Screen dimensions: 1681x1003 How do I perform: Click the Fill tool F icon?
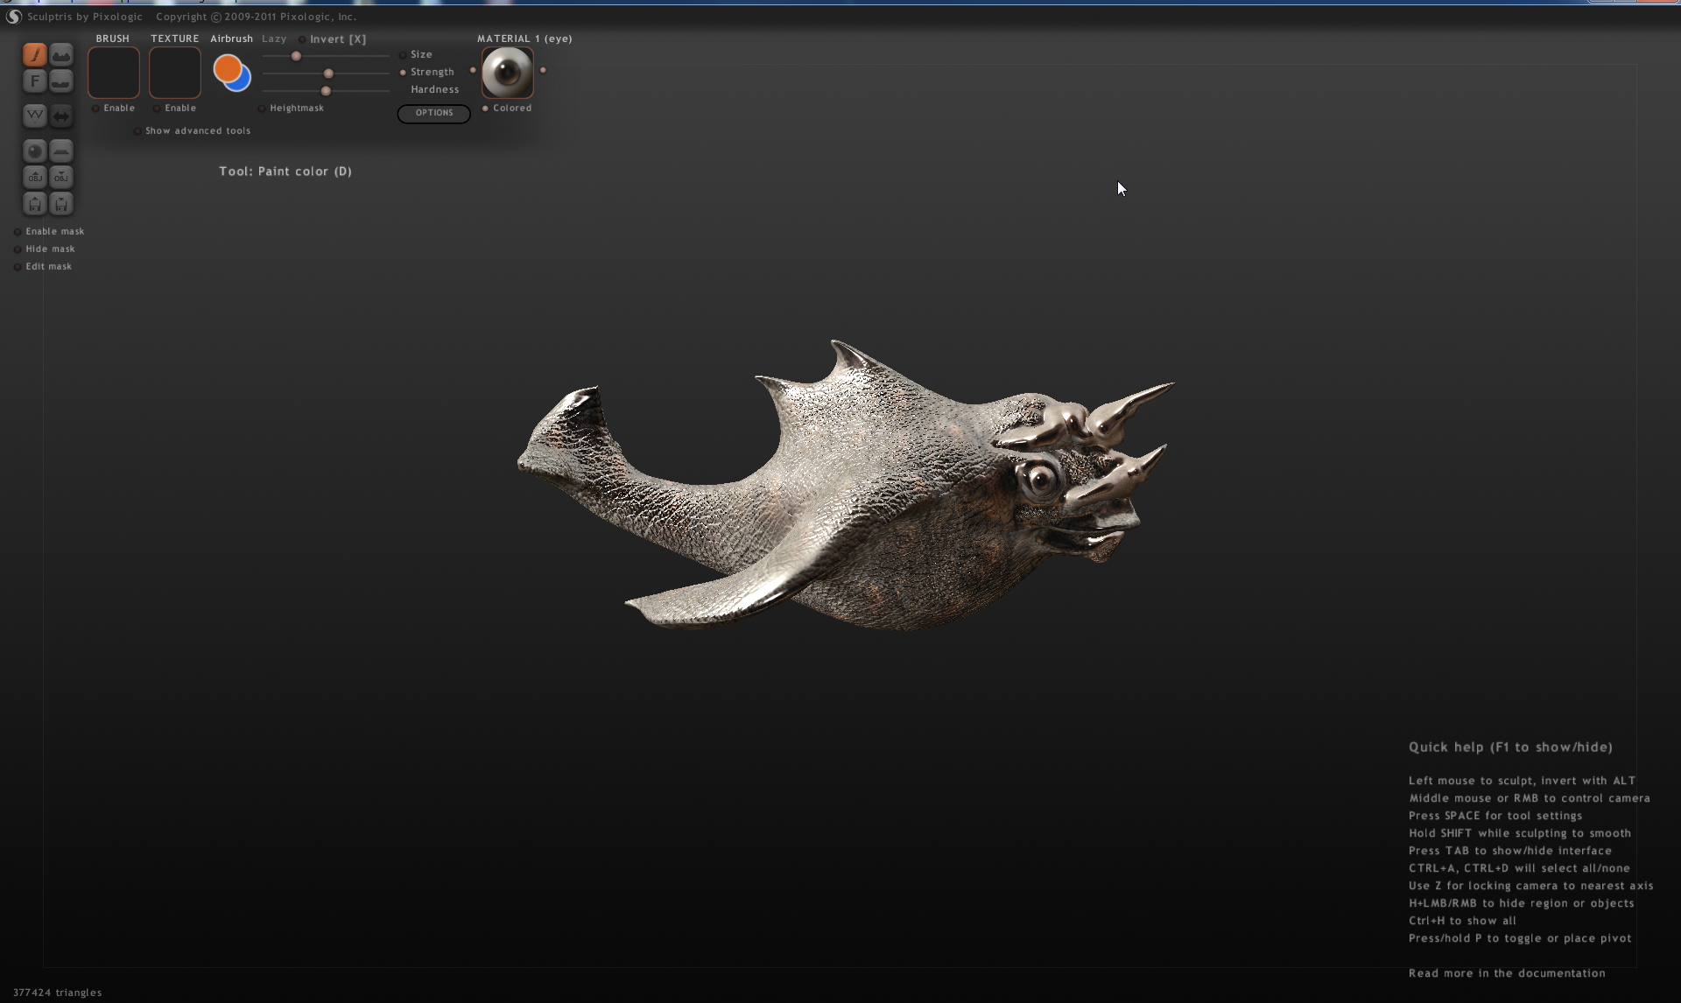coord(34,81)
